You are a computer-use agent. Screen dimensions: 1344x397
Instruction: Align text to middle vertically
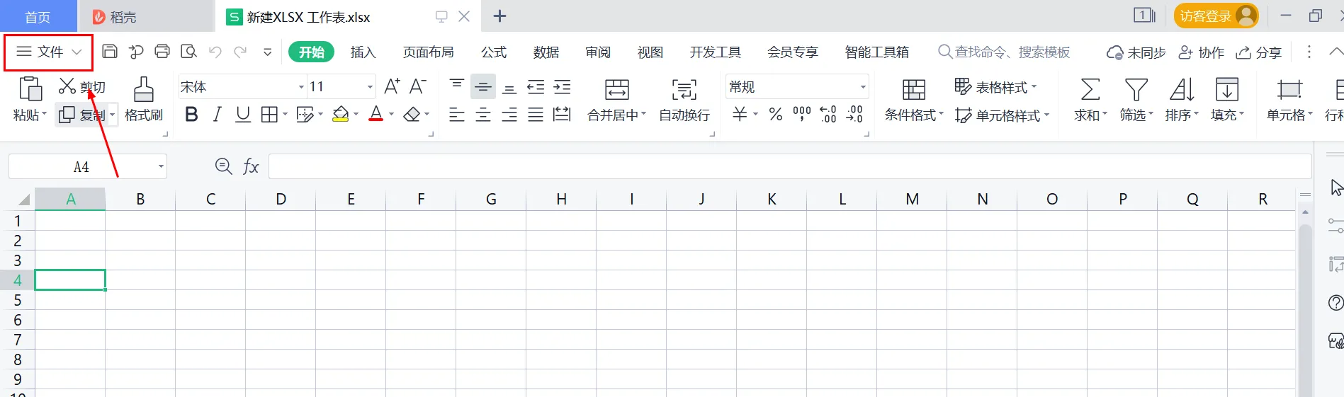tap(483, 86)
